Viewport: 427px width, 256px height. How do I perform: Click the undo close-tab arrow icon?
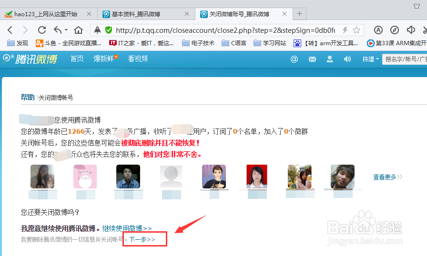(x=58, y=30)
